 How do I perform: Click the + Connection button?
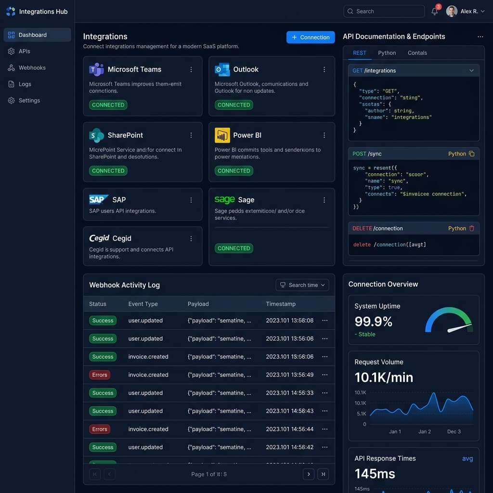[x=311, y=37]
